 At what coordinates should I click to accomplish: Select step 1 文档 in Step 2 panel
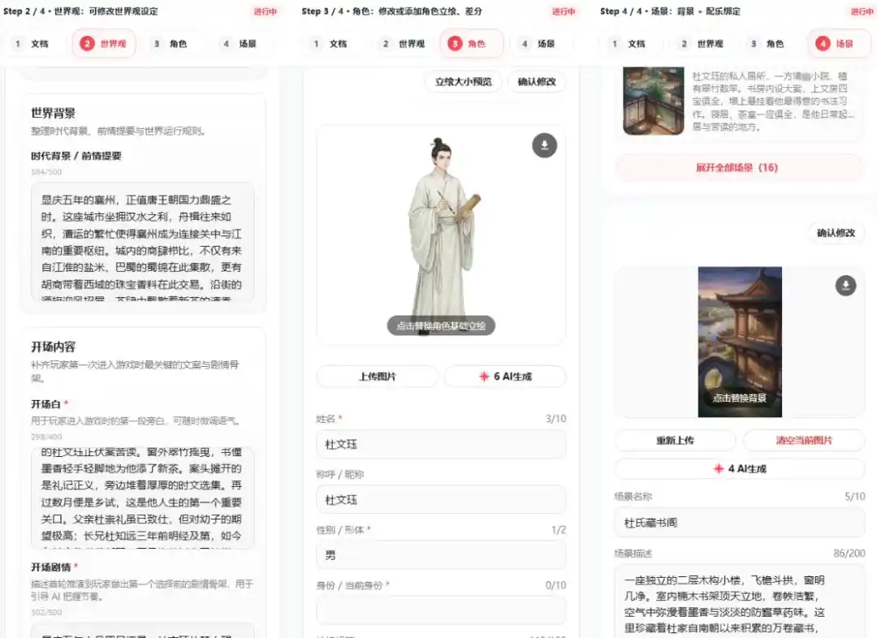[32, 44]
